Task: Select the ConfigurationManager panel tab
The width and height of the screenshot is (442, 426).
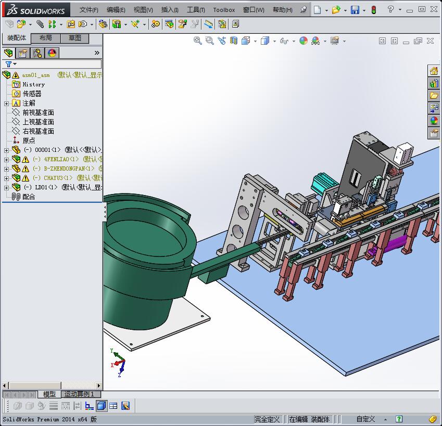Action: pos(37,53)
